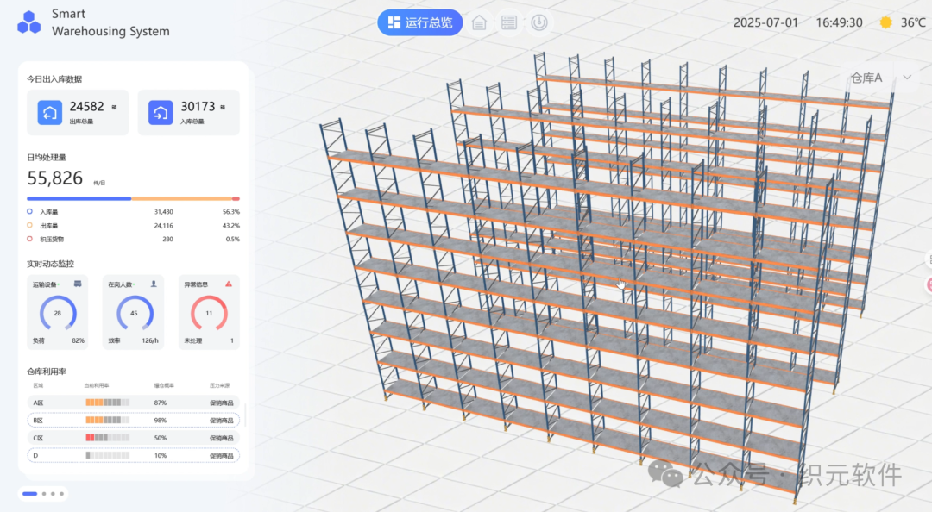
Task: Click the 在岗人数 gauge showing 45
Action: click(x=134, y=313)
